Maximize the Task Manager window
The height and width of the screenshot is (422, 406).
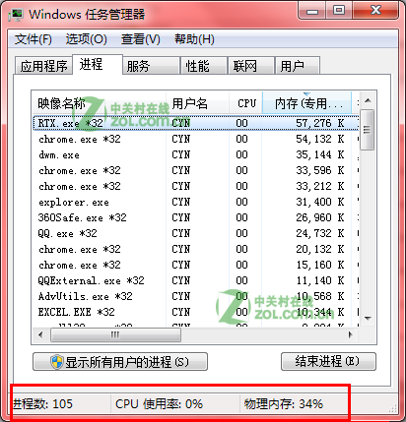pos(339,11)
